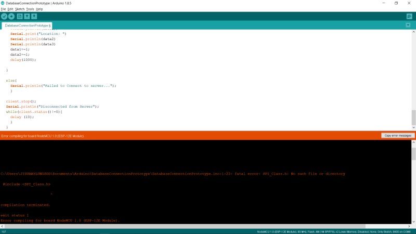The height and width of the screenshot is (234, 416).
Task: Click the Serial.print("Location: ") line
Action: coord(38,34)
